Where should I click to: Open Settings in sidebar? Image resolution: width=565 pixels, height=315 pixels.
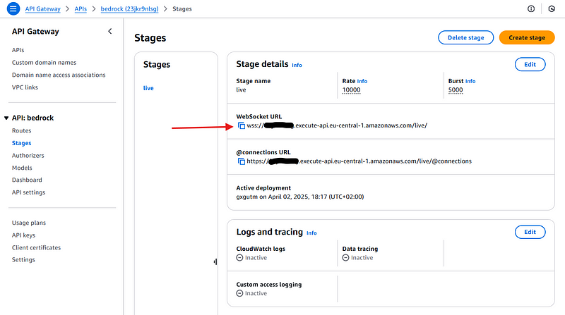coord(23,259)
